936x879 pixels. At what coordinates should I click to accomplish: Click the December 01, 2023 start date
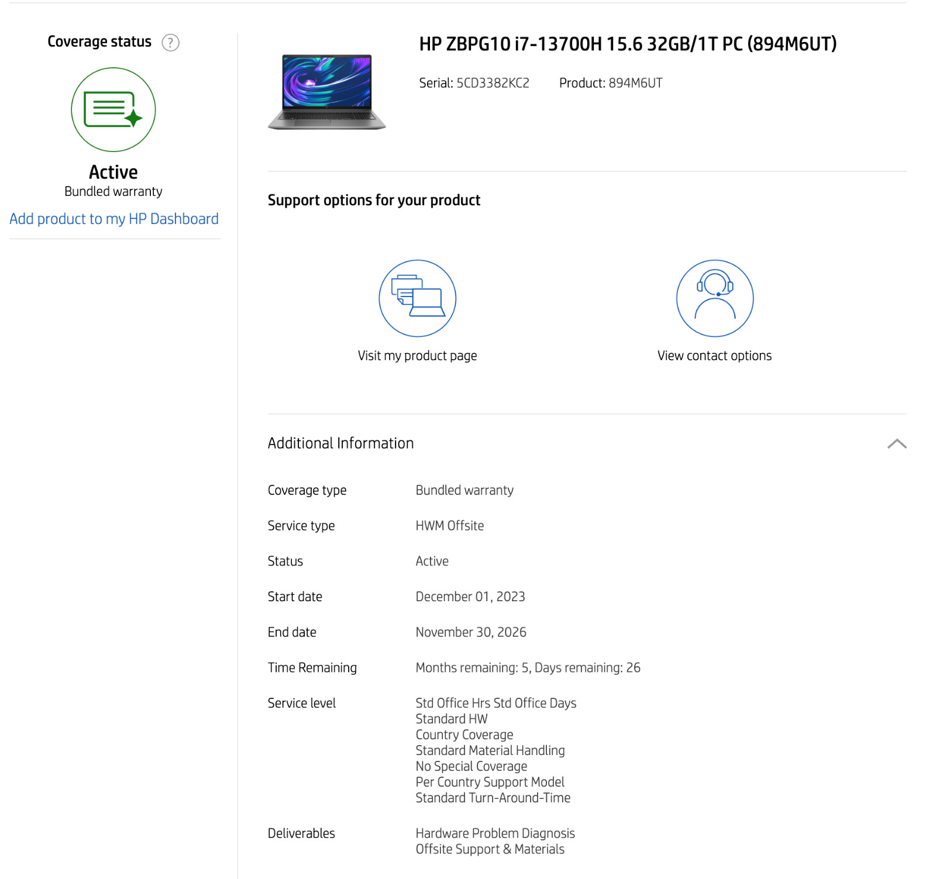470,597
